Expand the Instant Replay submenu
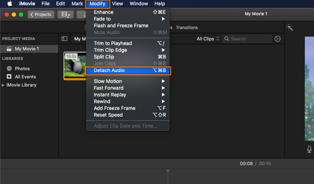314x184 pixels. click(128, 95)
